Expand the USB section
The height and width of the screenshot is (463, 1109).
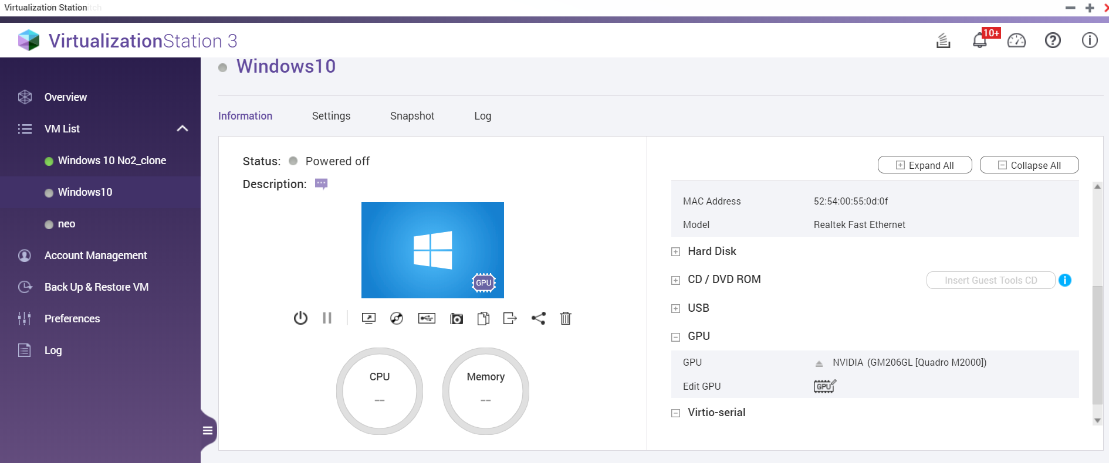point(676,309)
